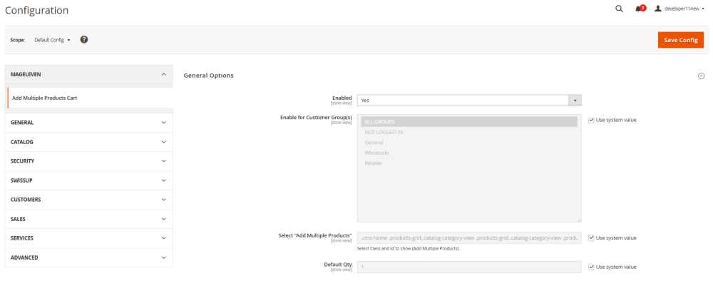The width and height of the screenshot is (713, 281).
Task: Expand the CUSTOMERS configuration section
Action: 89,200
